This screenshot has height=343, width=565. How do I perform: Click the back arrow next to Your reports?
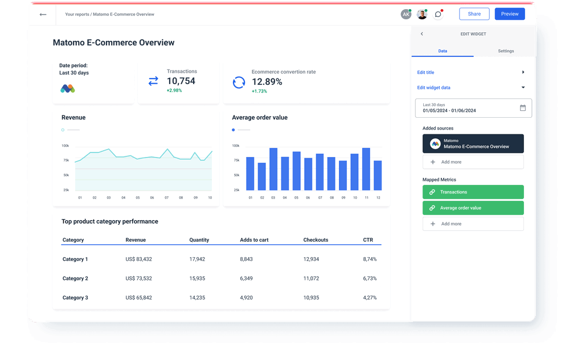[x=43, y=14]
